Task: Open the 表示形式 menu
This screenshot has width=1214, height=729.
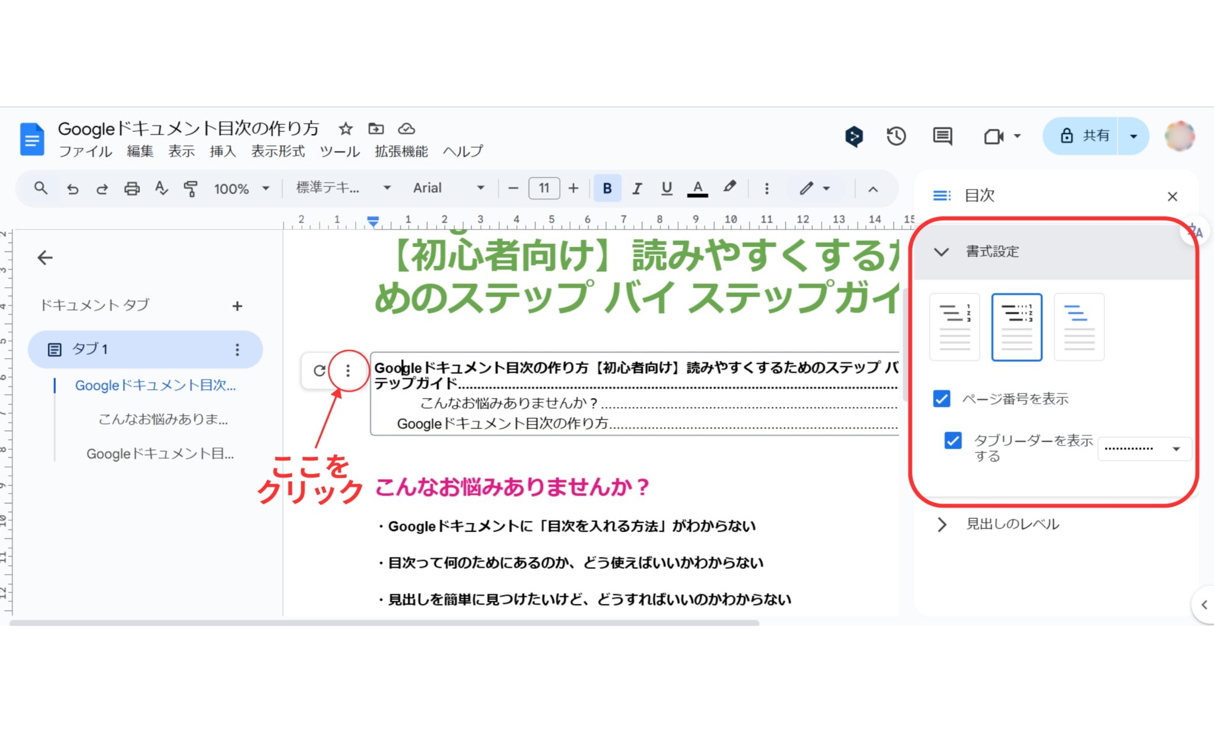Action: (278, 151)
